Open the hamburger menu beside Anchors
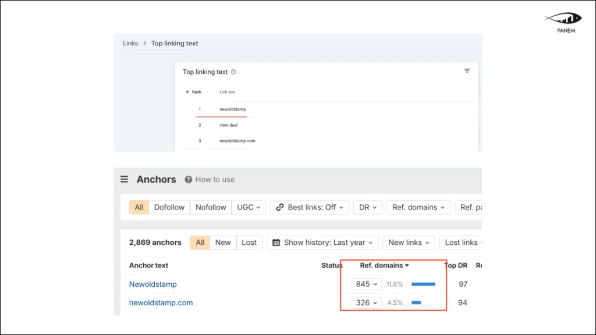596x335 pixels. tap(125, 179)
